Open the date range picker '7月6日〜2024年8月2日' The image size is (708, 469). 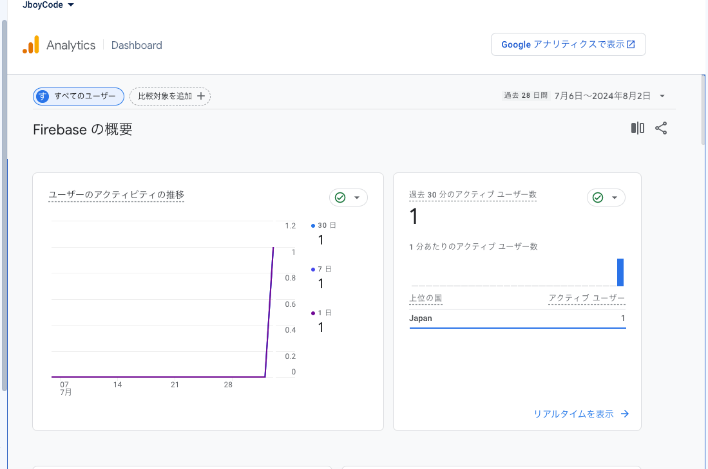(602, 96)
